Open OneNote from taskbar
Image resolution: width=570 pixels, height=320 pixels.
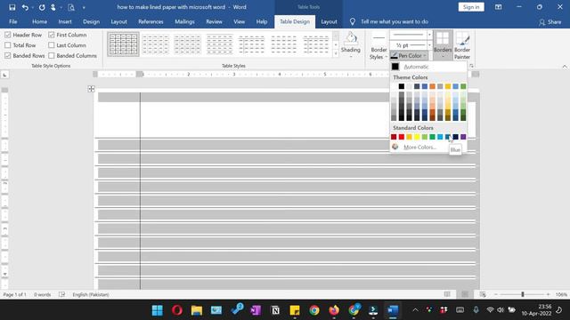[256, 310]
